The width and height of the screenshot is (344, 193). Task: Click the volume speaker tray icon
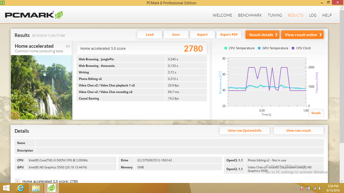point(320,188)
